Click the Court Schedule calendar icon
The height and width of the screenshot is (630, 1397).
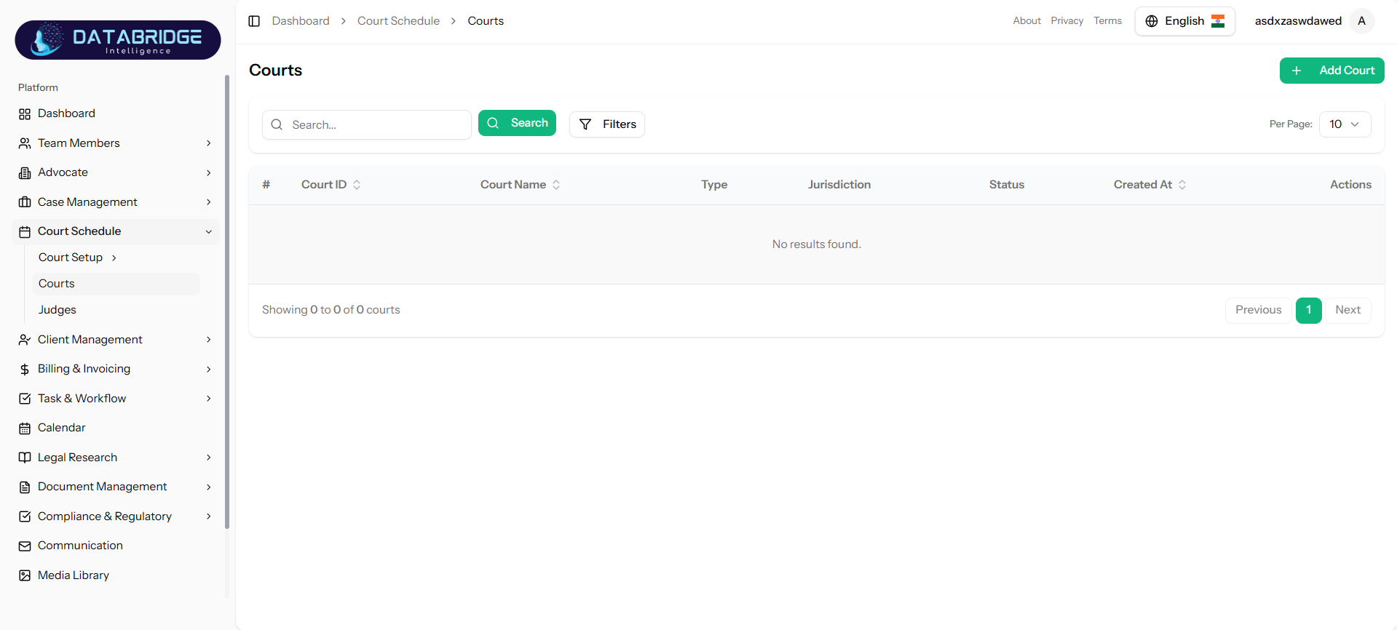click(25, 232)
